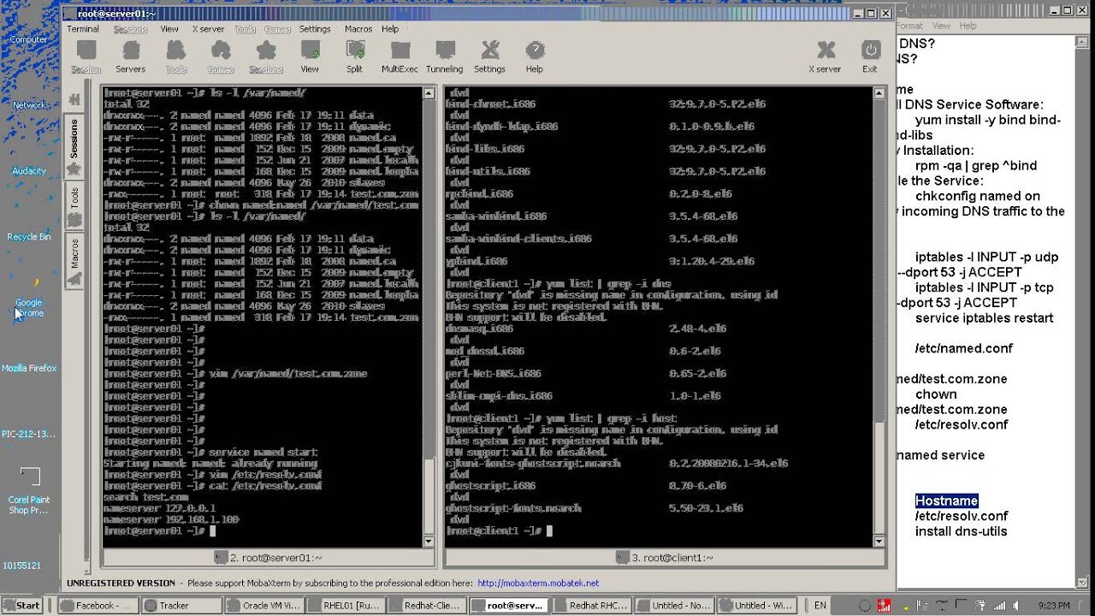
Task: Open the Tools toolbar icon
Action: [x=176, y=56]
